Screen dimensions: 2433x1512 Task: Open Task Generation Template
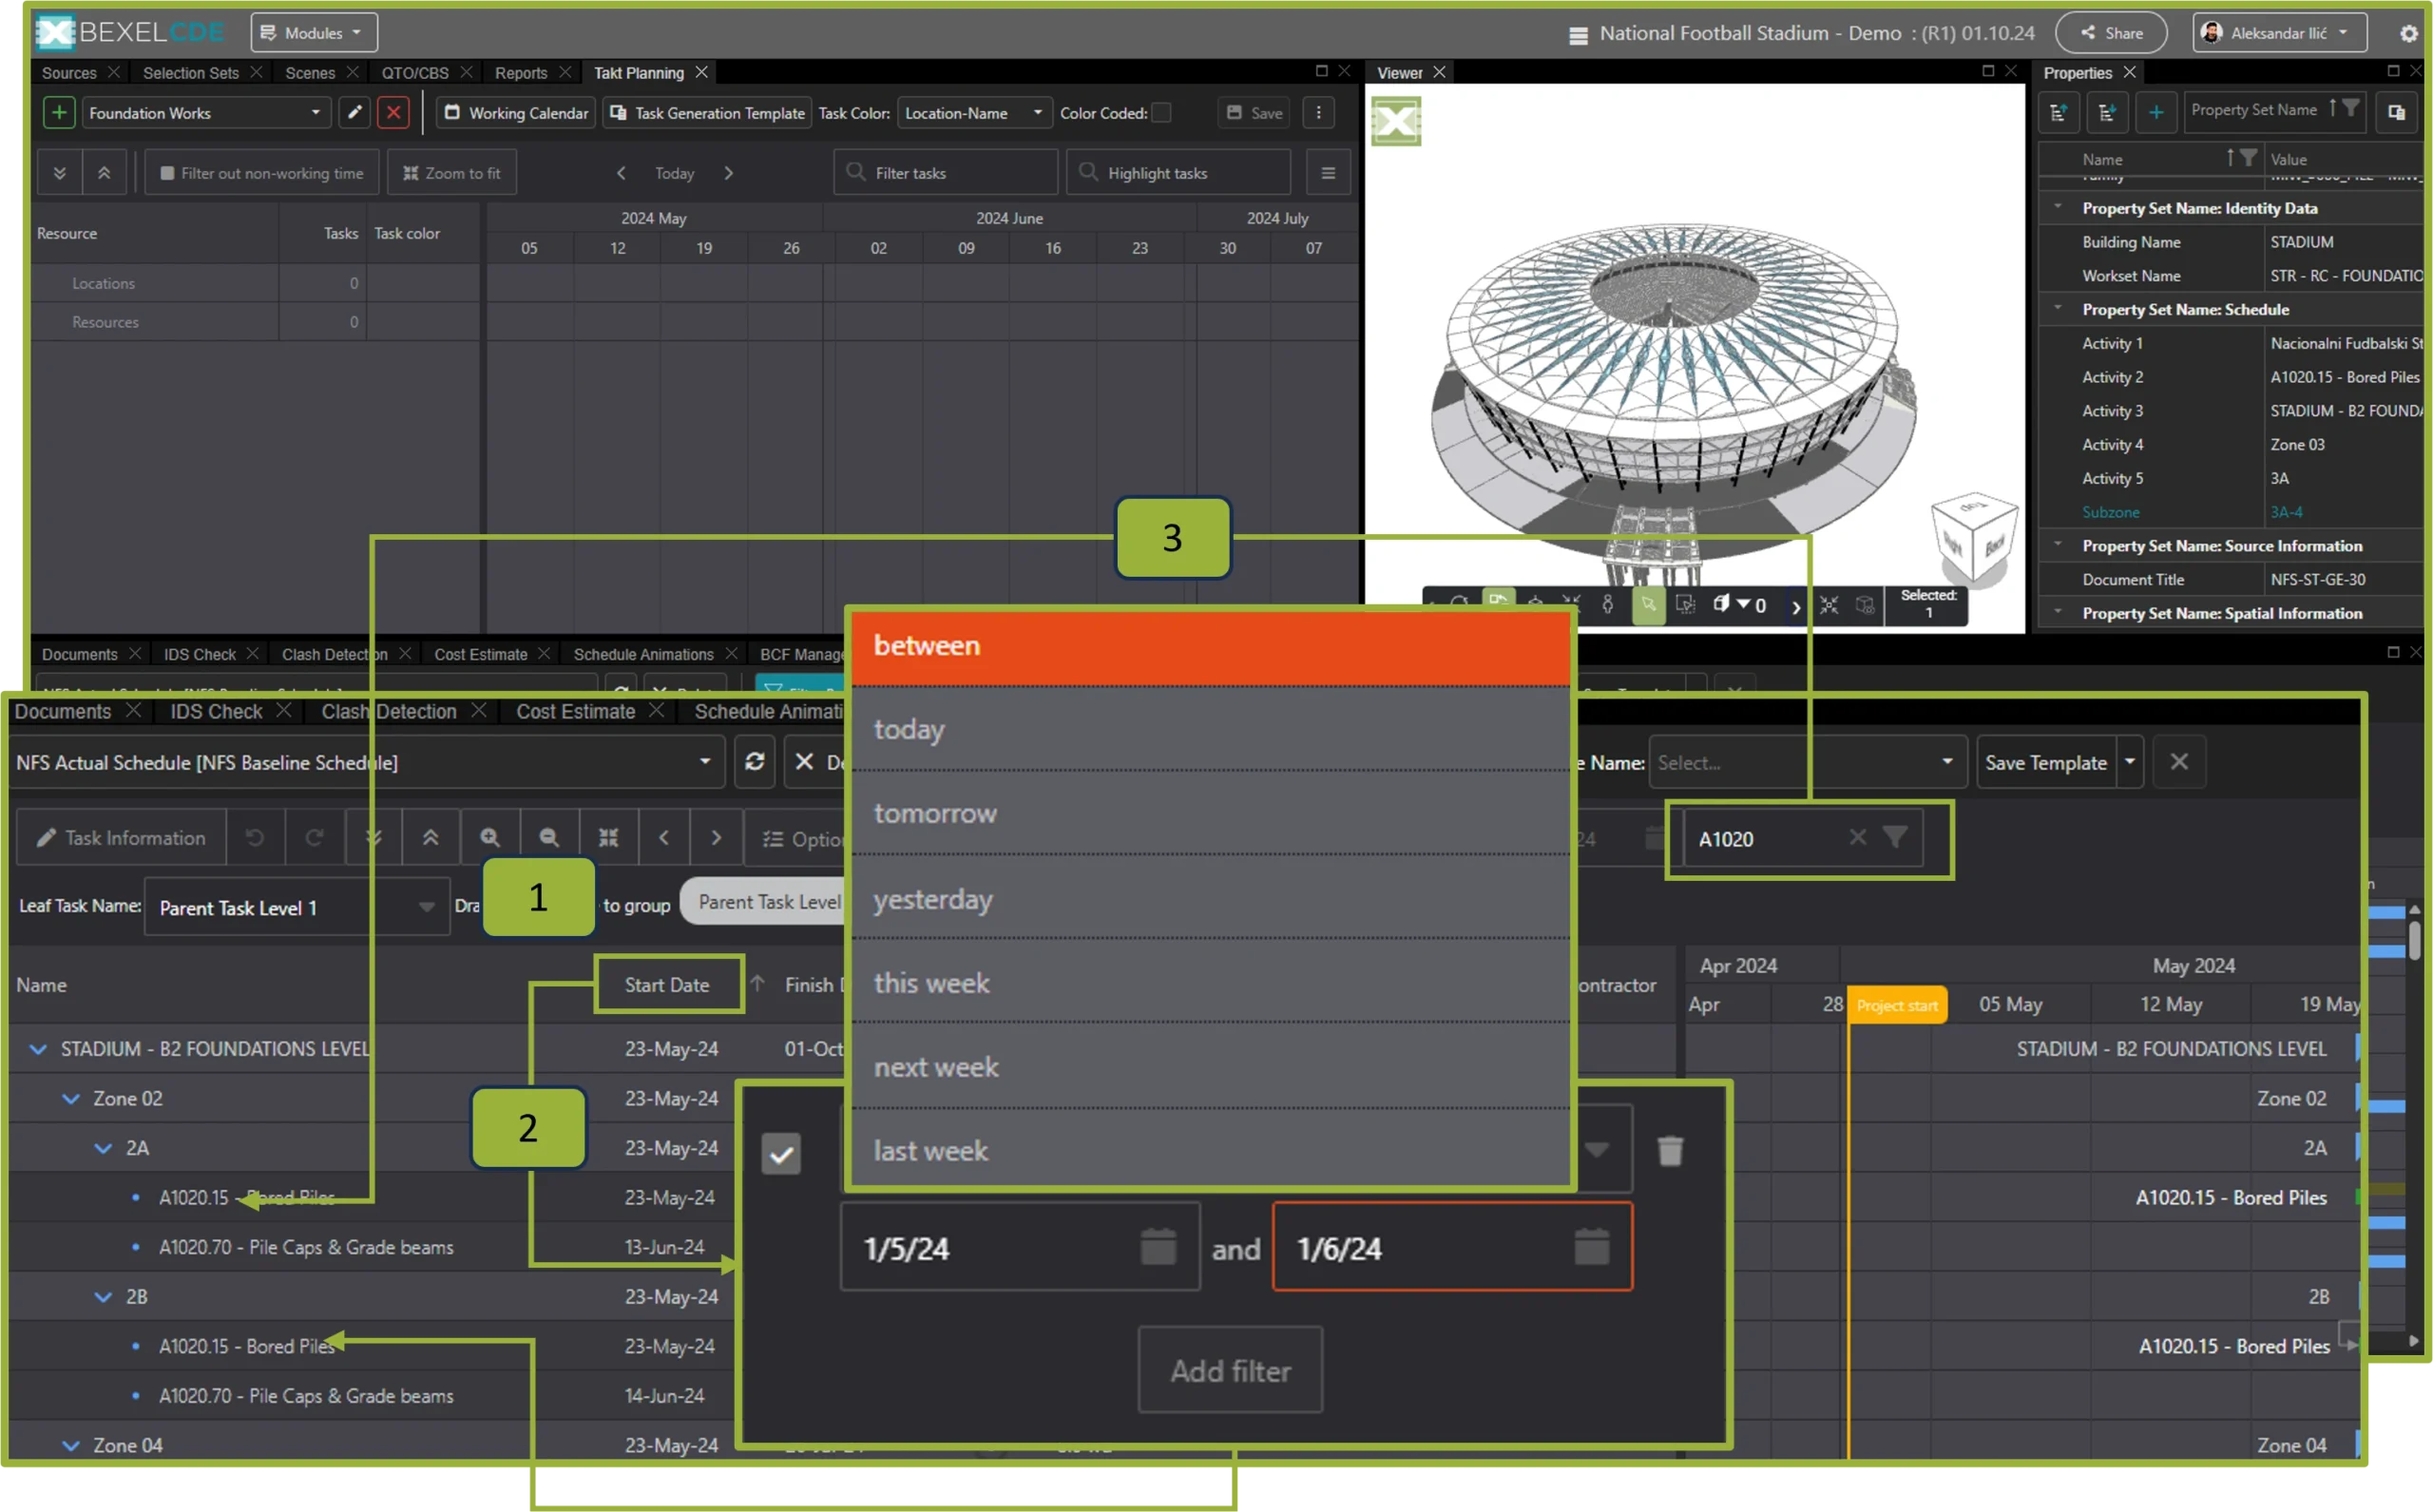point(707,113)
